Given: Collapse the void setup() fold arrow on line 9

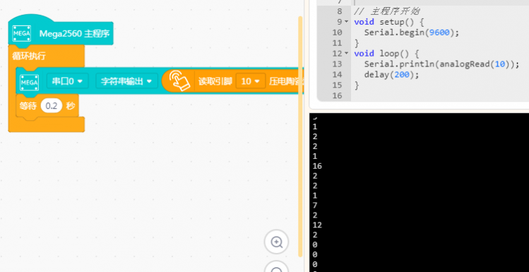Looking at the screenshot, I should point(347,22).
